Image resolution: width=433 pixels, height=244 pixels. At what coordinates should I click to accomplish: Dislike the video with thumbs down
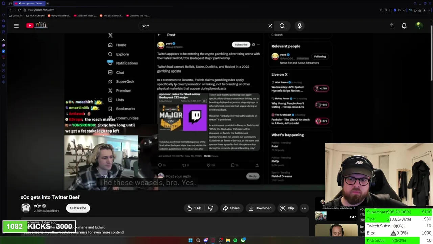pos(211,208)
